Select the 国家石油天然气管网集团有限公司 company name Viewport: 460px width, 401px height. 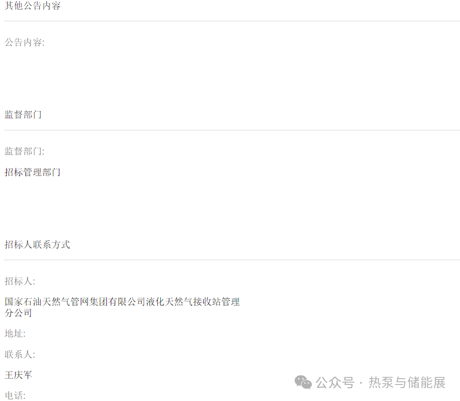pos(75,301)
